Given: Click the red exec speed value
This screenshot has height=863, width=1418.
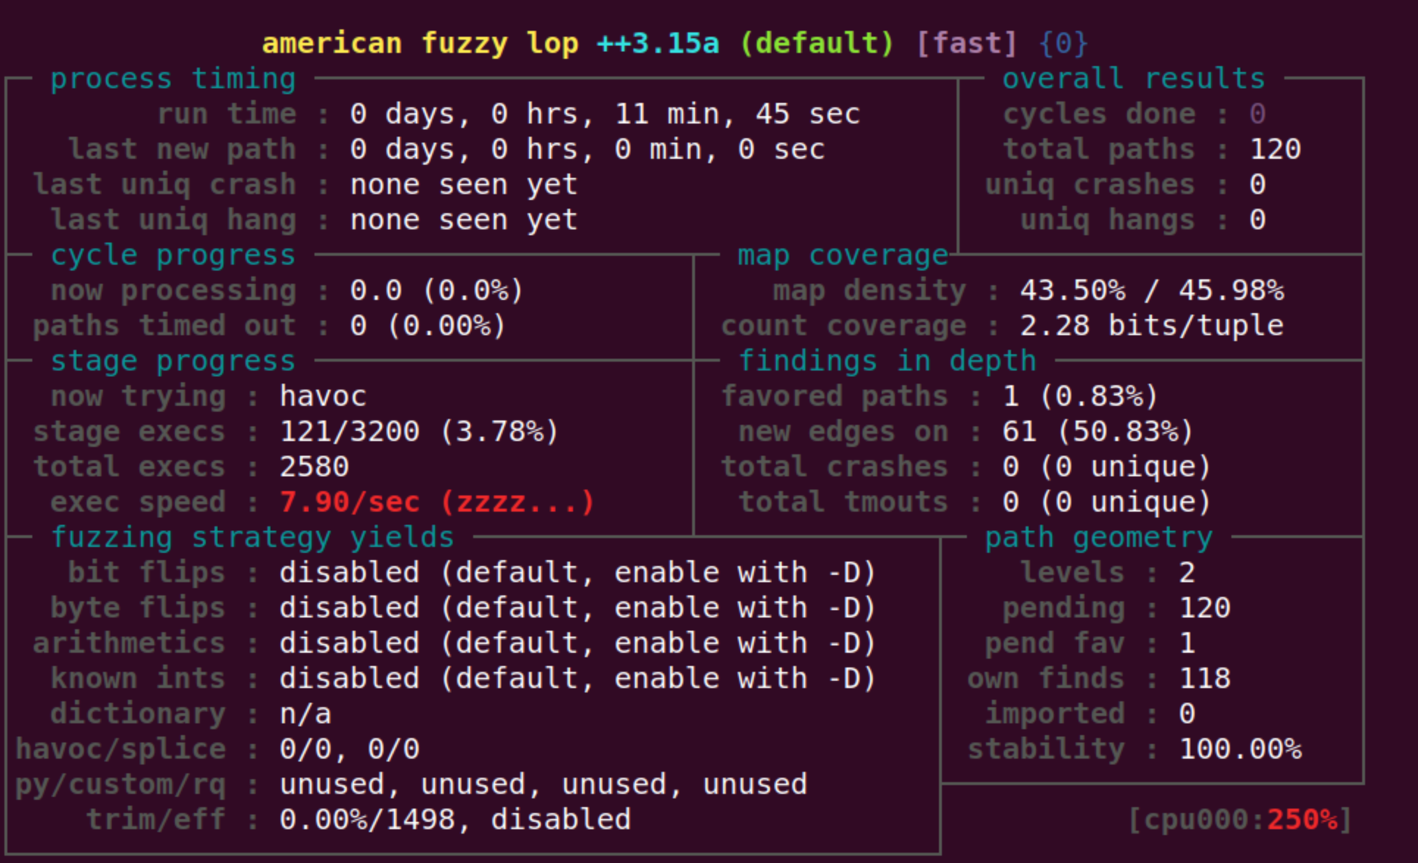Looking at the screenshot, I should [x=436, y=503].
